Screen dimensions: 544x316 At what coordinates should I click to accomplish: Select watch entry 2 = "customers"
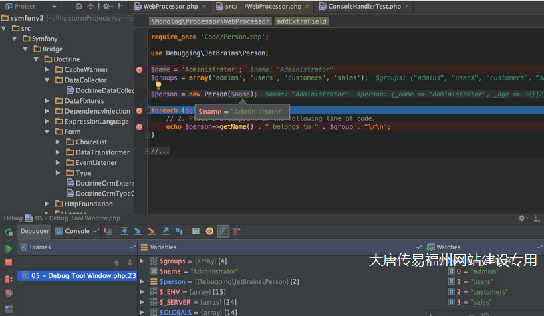(478, 292)
